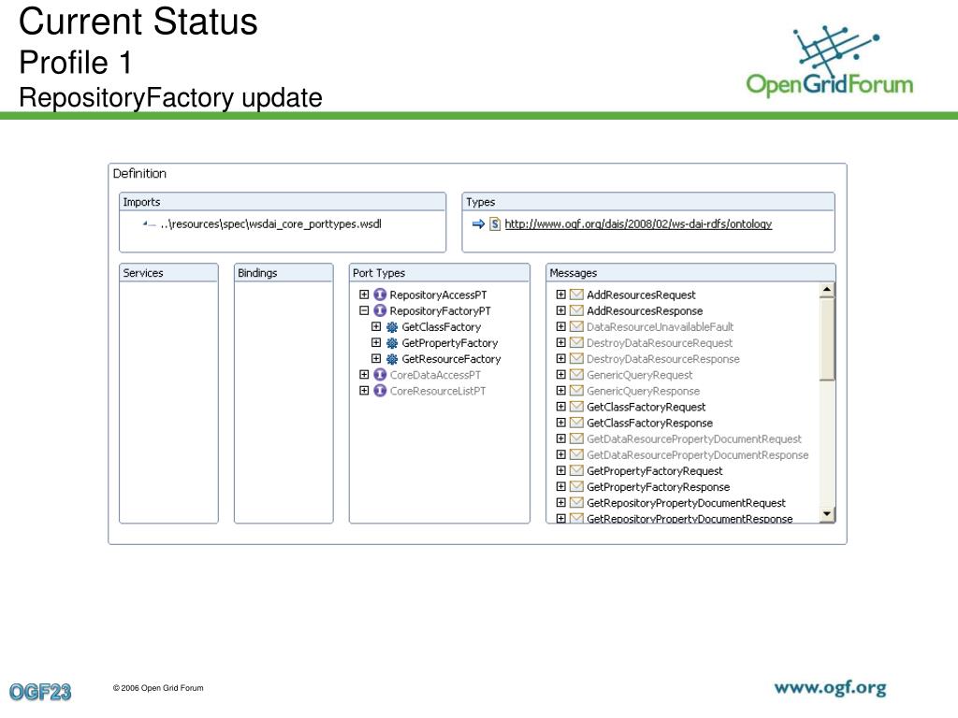
Task: Expand the GetPropertyFactory operation
Action: click(x=376, y=342)
